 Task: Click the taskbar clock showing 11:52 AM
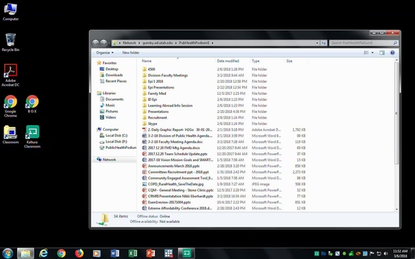tap(400, 253)
